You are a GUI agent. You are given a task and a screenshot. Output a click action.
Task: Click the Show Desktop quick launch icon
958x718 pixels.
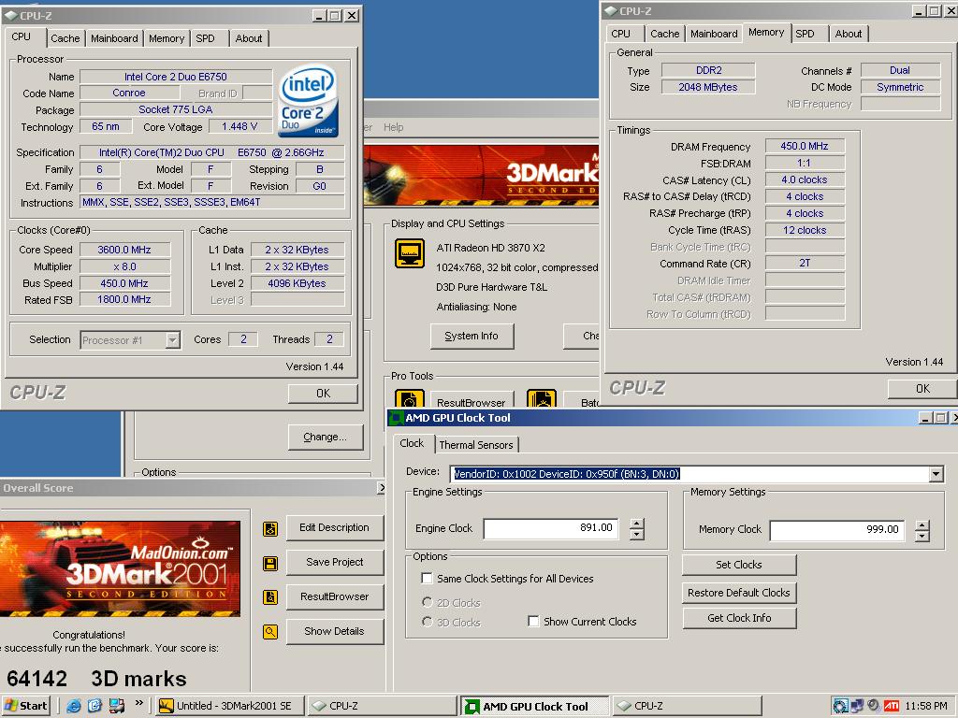point(116,706)
